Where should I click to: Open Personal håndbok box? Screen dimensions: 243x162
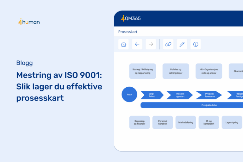coord(163,122)
